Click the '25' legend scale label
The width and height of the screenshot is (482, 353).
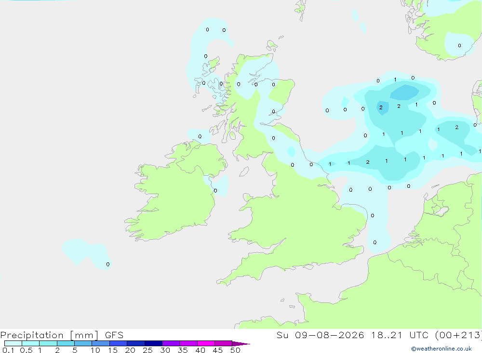pos(147,350)
